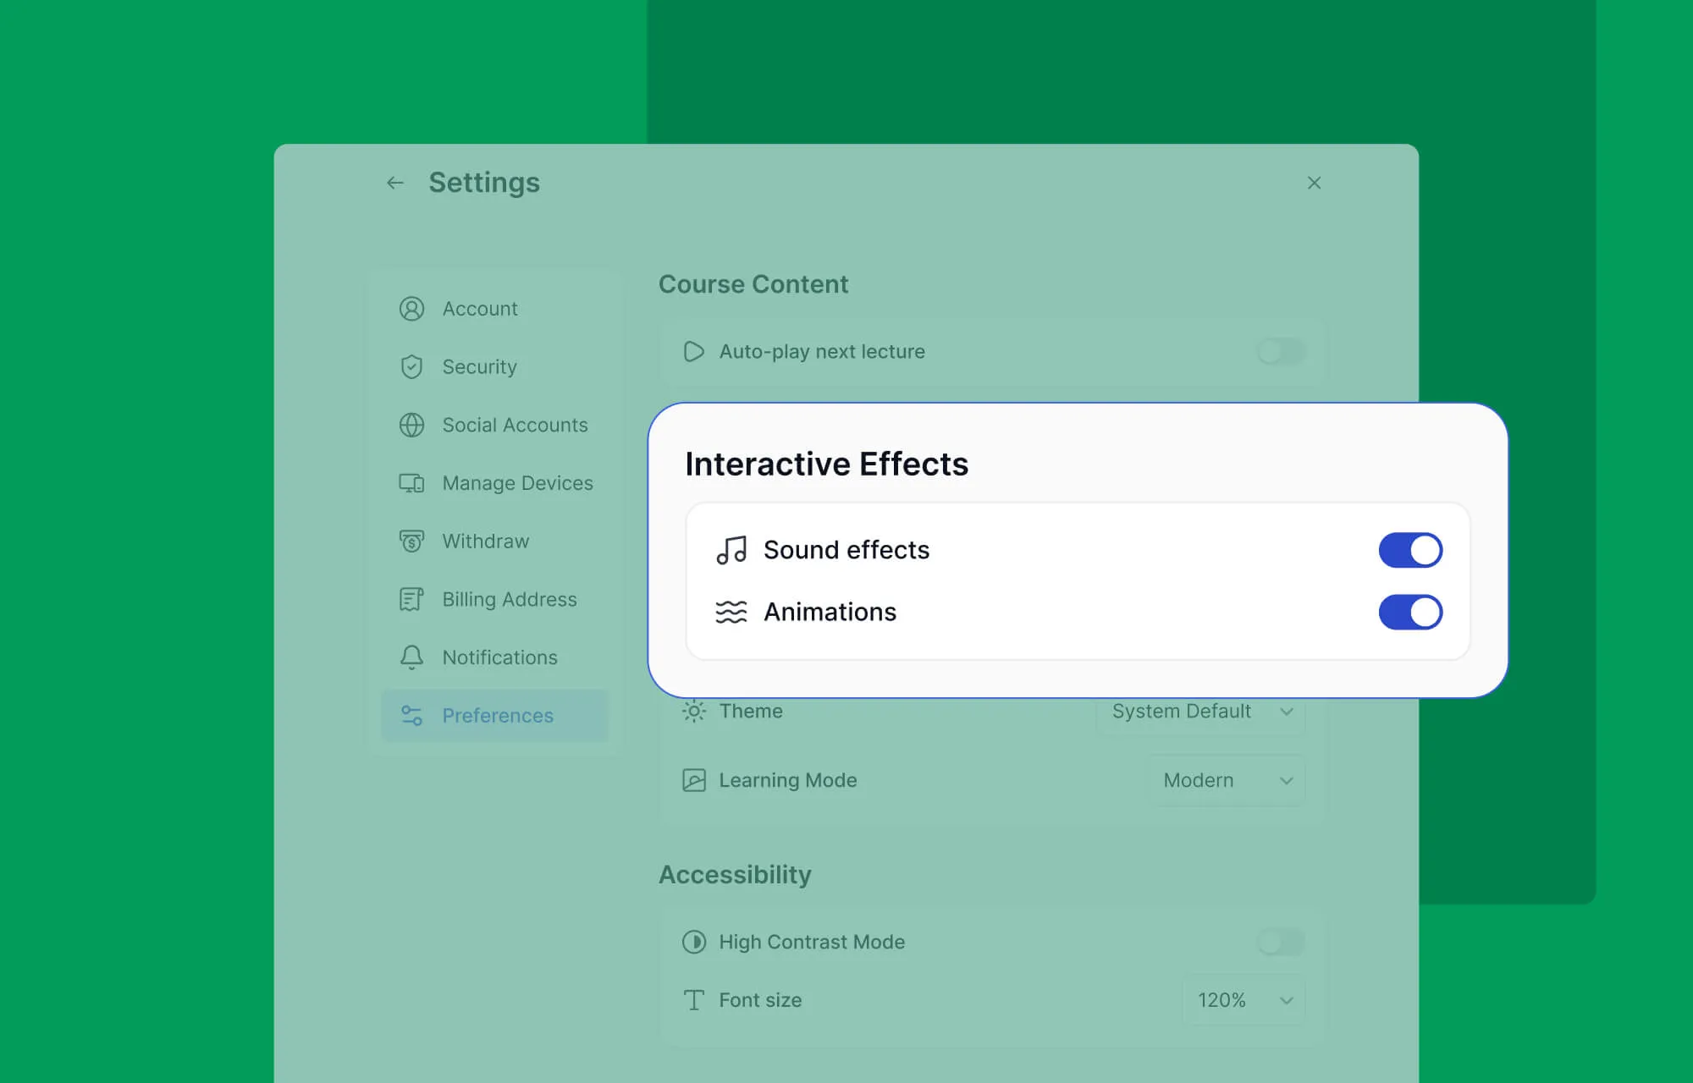This screenshot has width=1693, height=1083.
Task: Enable Auto-play next lecture toggle
Action: (x=1281, y=351)
